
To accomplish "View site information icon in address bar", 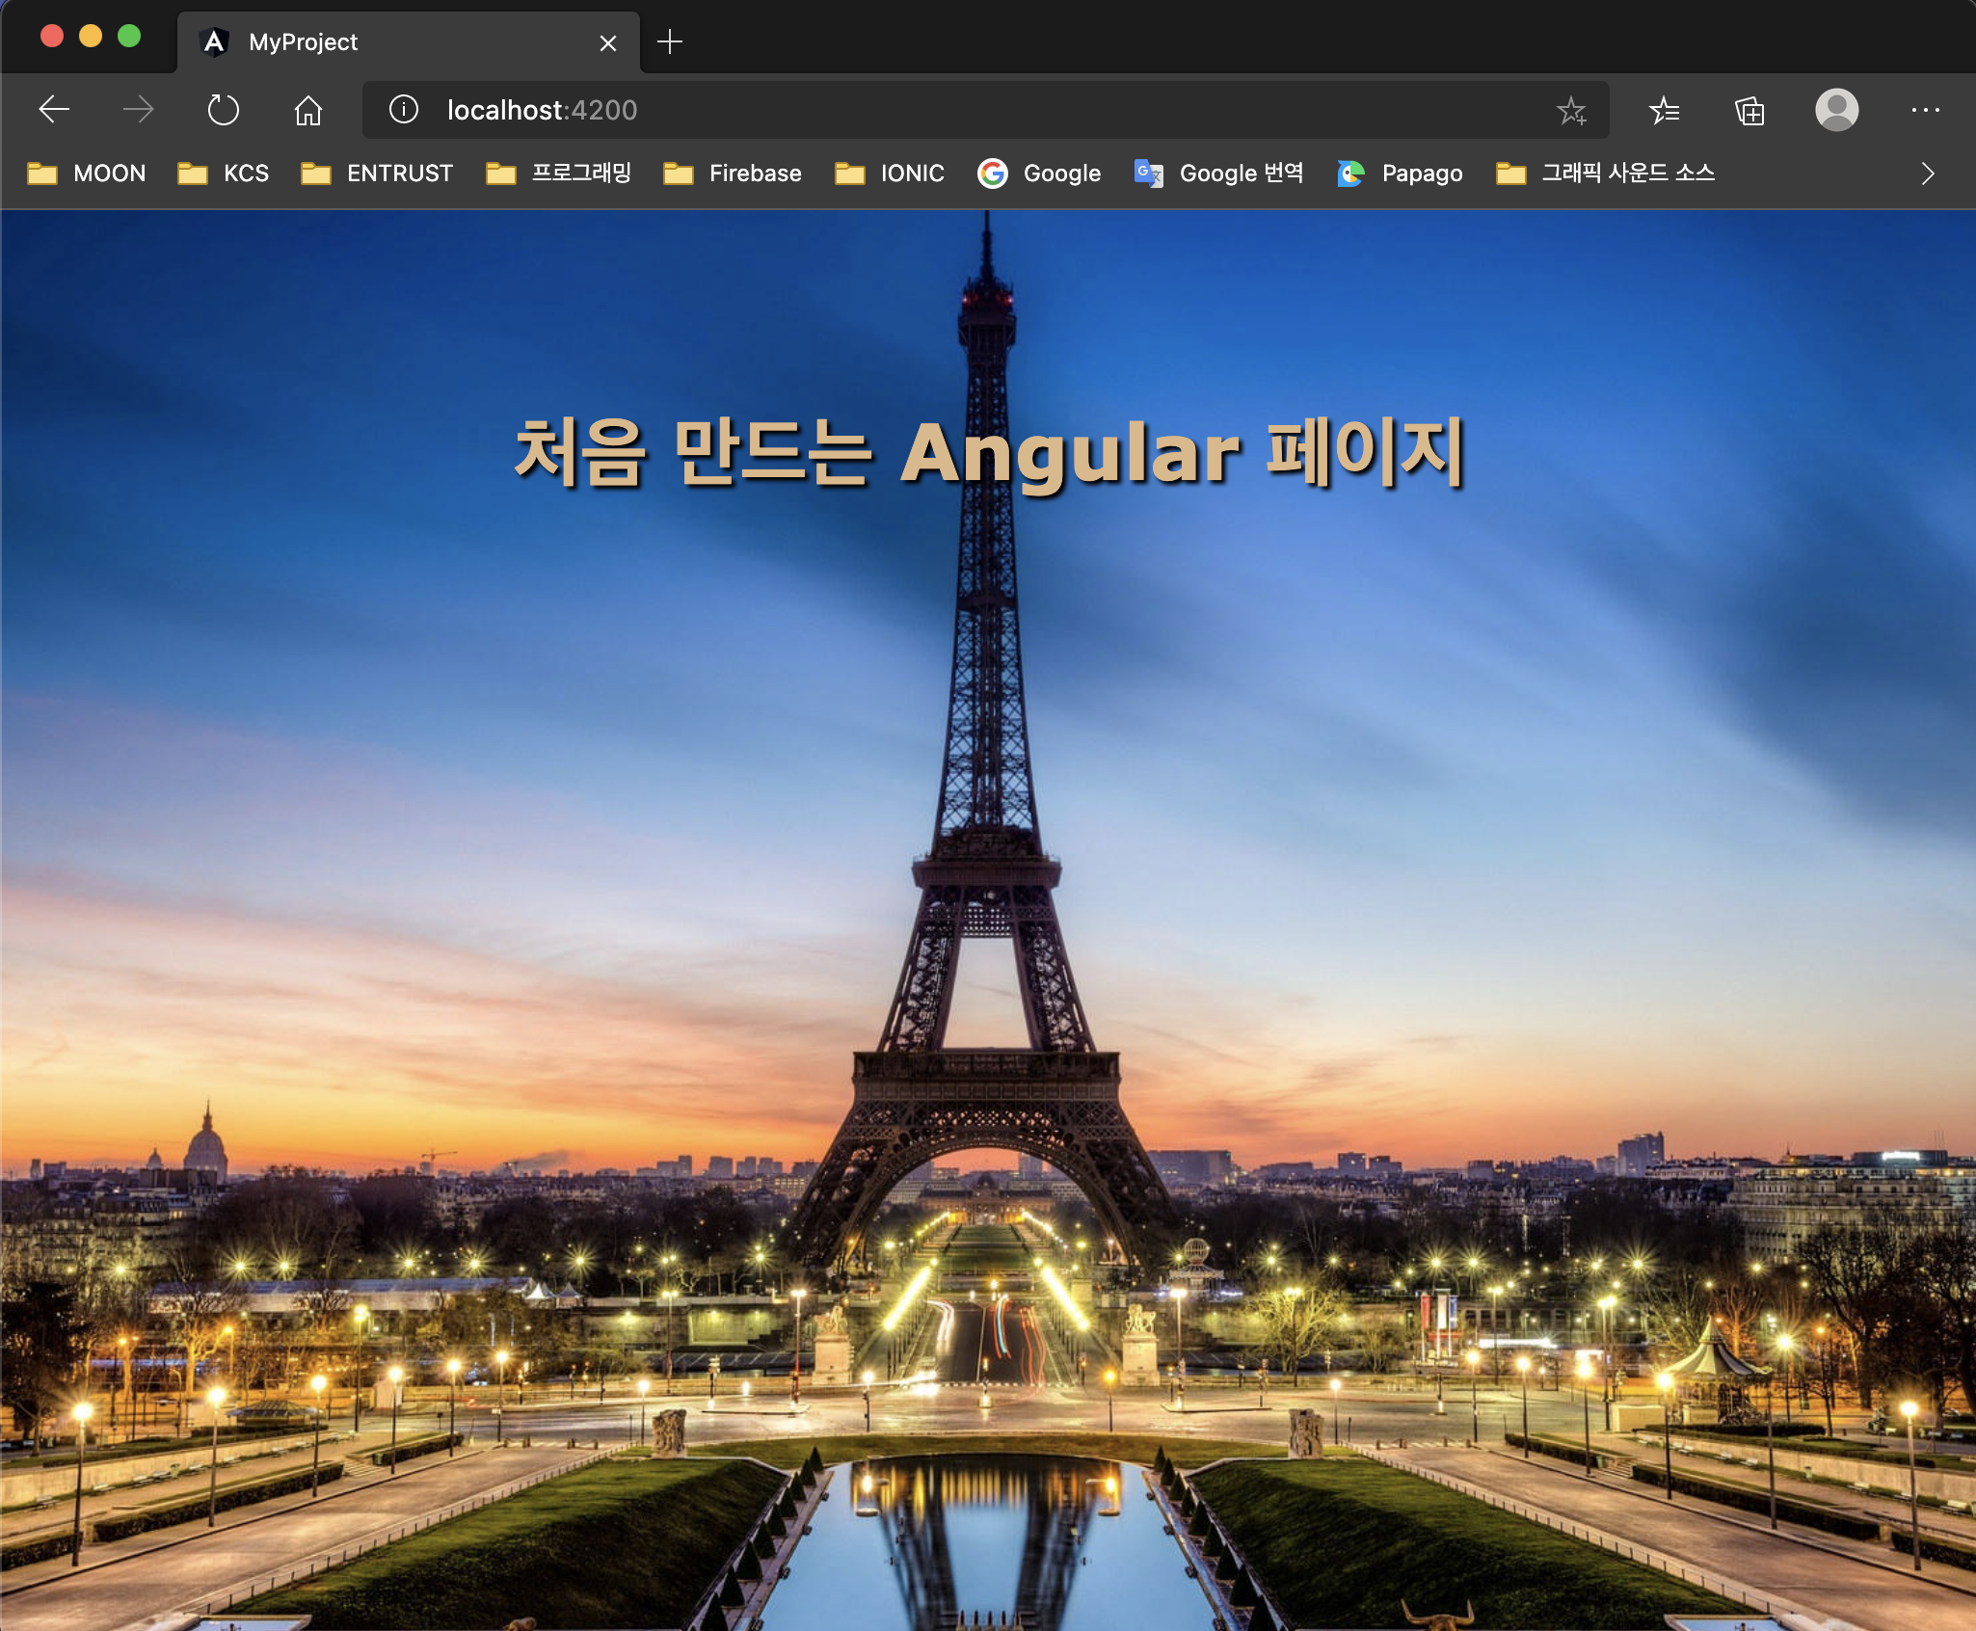I will click(x=403, y=110).
